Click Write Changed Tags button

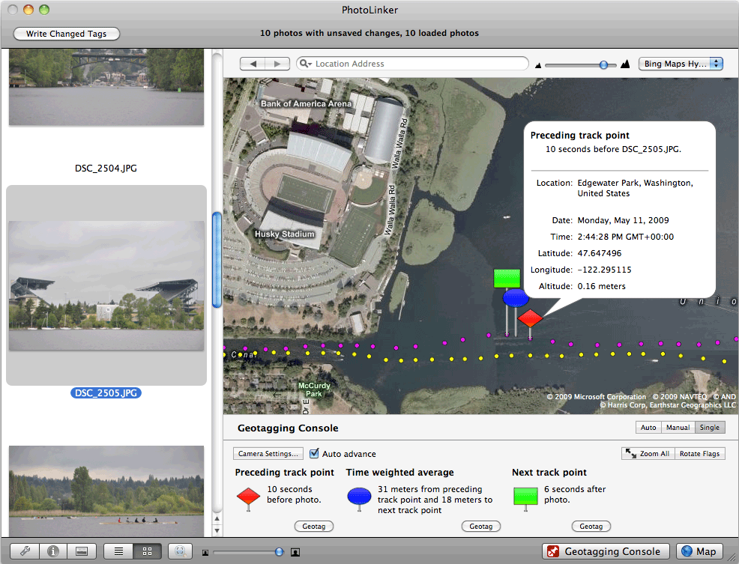click(67, 34)
